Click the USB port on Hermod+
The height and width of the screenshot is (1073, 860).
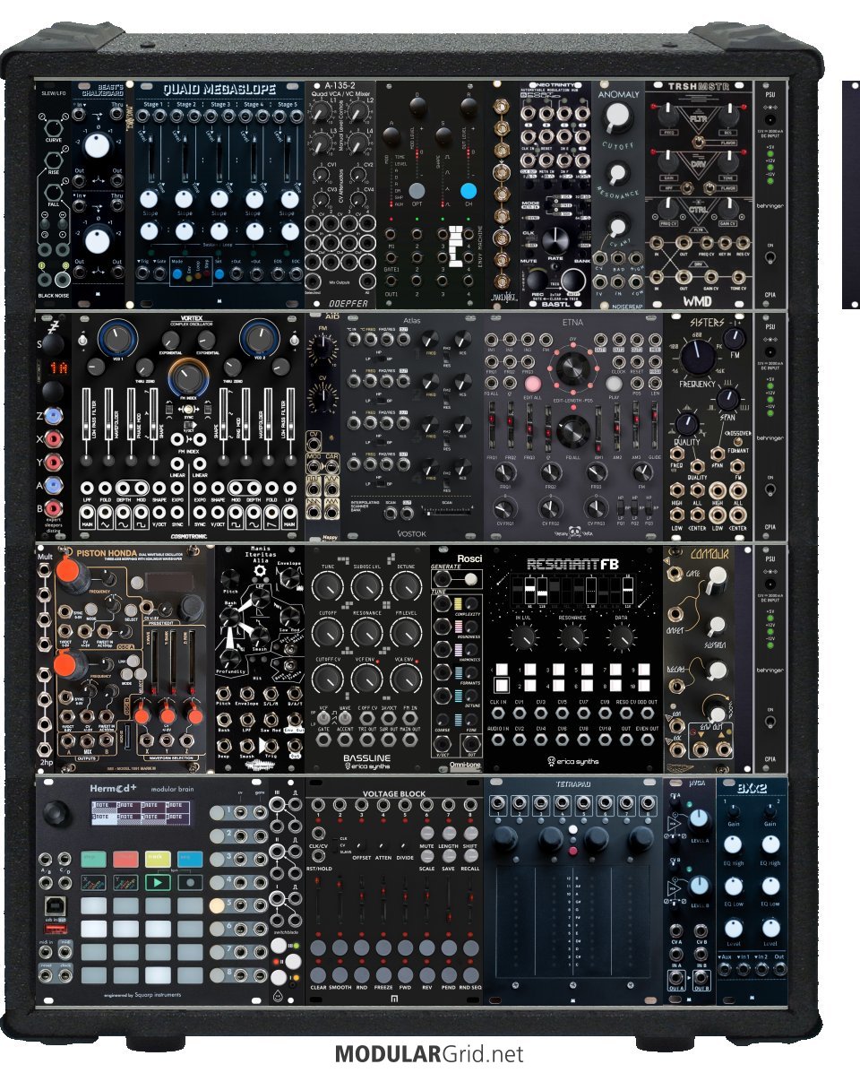pyautogui.click(x=56, y=906)
